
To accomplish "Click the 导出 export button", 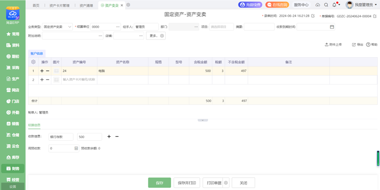I will (358, 44).
